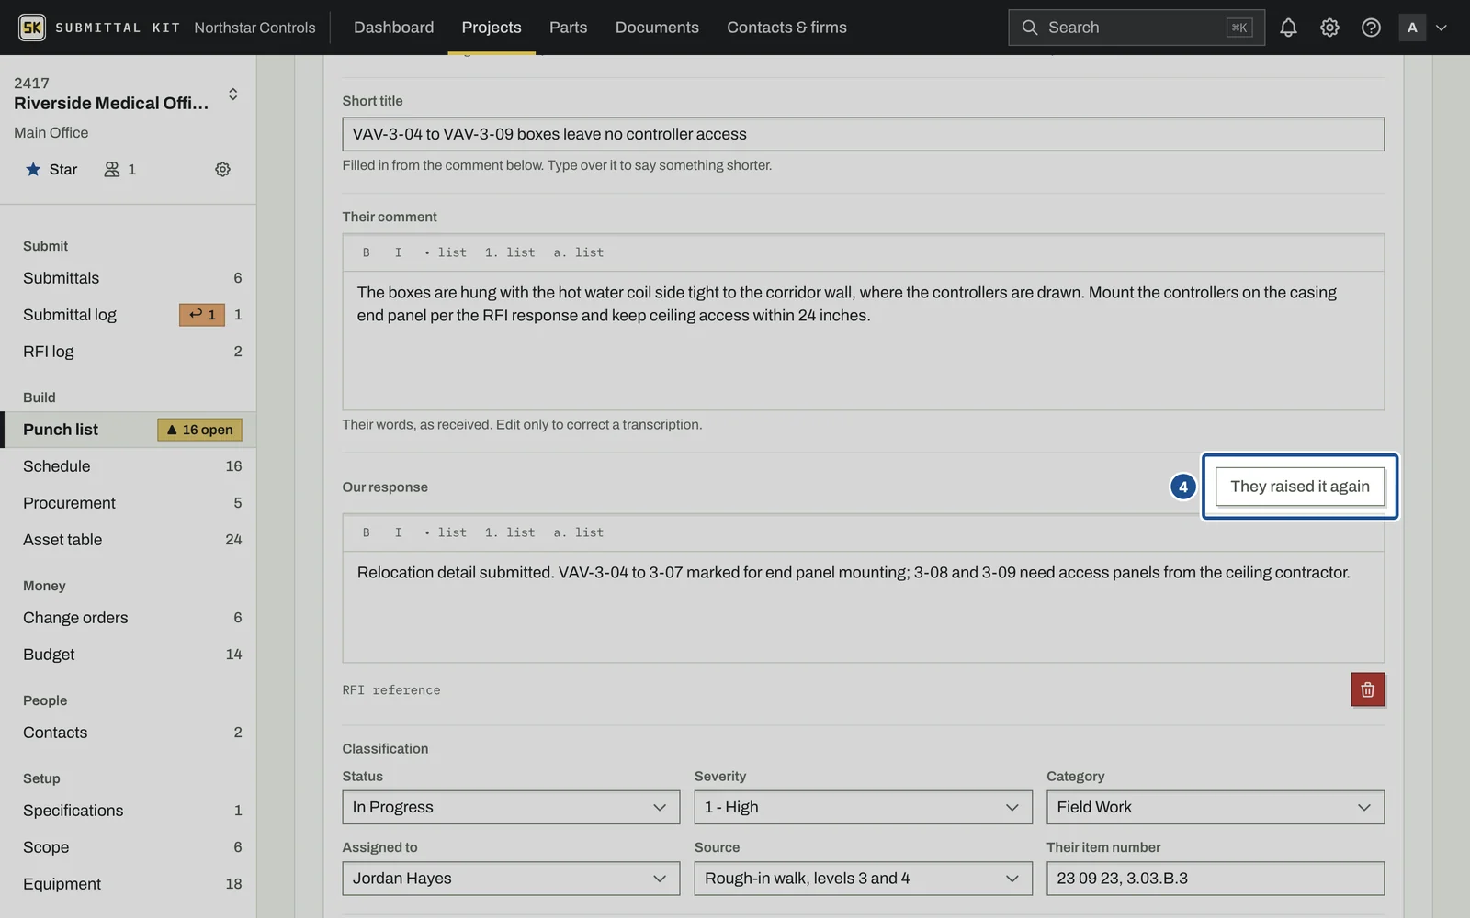Open the Severity dropdown
Image resolution: width=1470 pixels, height=918 pixels.
863,807
